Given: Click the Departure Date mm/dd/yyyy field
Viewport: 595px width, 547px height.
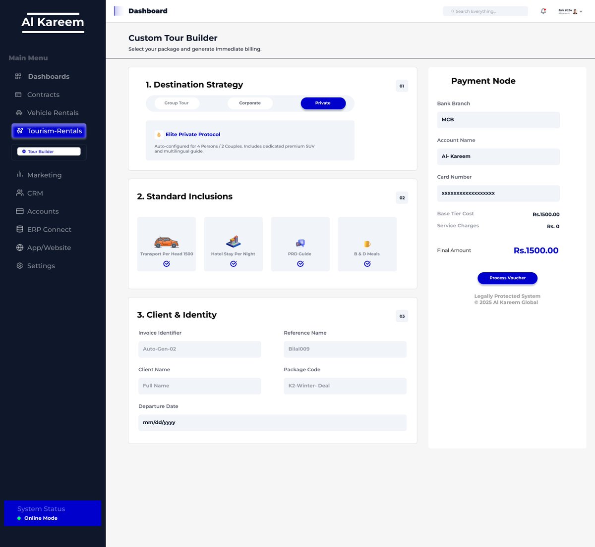Looking at the screenshot, I should (272, 423).
